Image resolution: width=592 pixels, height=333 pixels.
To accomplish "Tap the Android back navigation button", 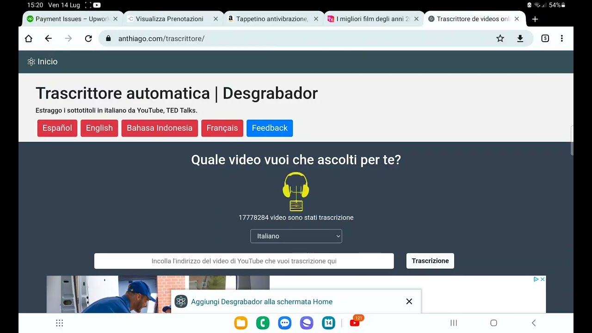I will point(534,323).
